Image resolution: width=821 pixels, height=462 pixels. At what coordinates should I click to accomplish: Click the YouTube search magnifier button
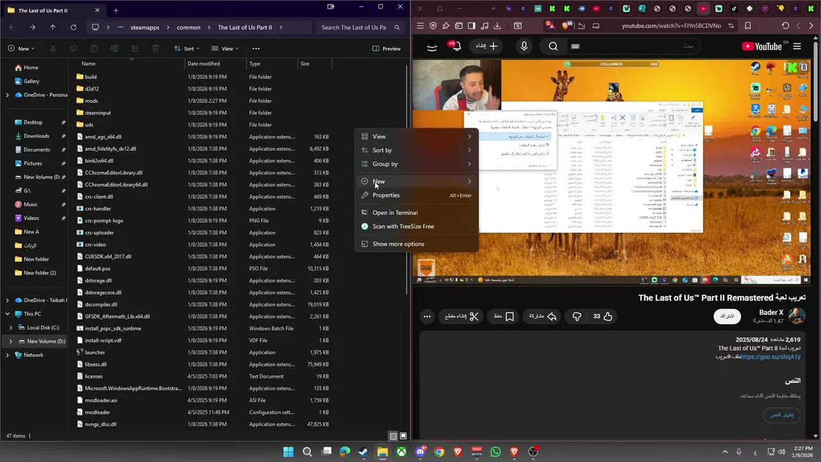[553, 46]
